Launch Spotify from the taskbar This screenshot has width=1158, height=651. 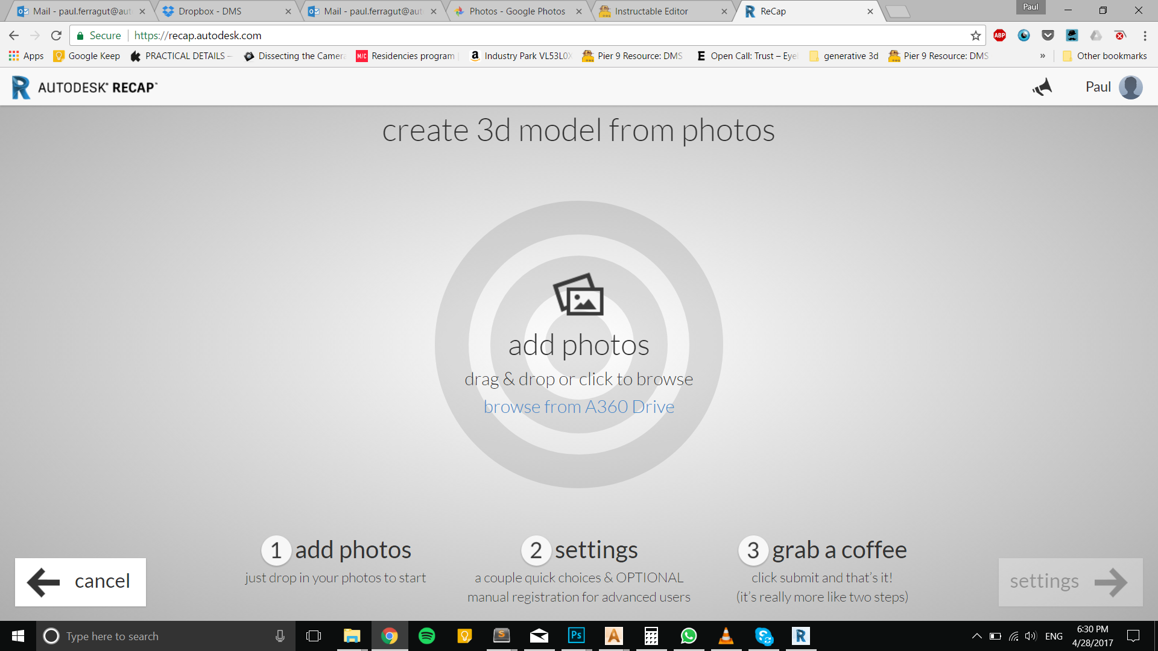click(426, 636)
